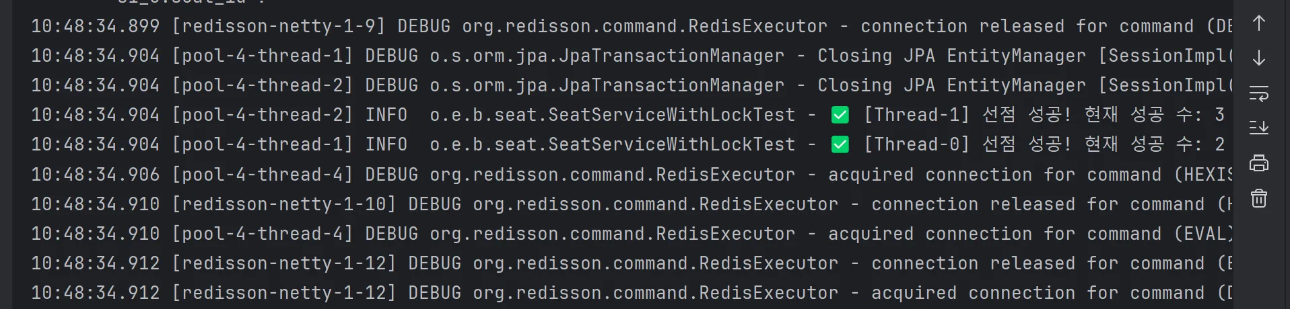Image resolution: width=1290 pixels, height=309 pixels.
Task: Clear all console output with trash icon
Action: pos(1258,198)
